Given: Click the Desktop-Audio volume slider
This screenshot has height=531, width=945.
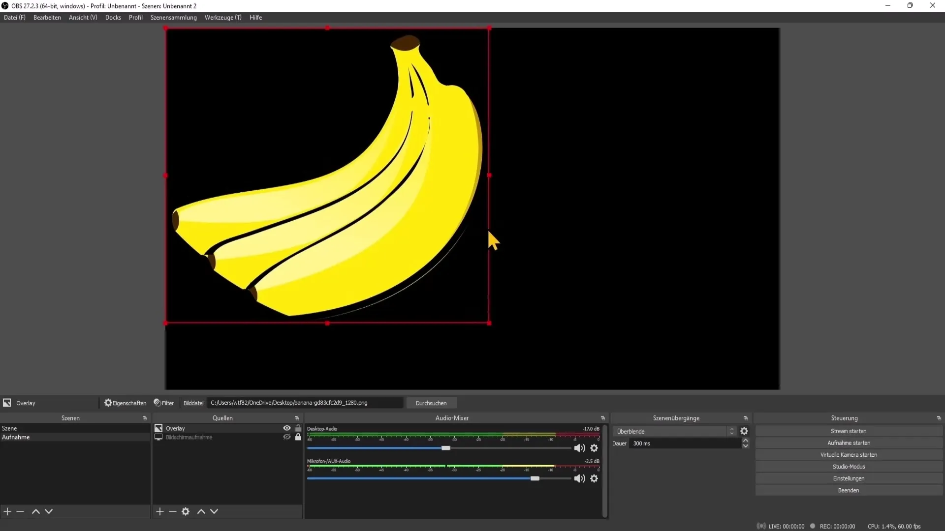Looking at the screenshot, I should coord(439,448).
